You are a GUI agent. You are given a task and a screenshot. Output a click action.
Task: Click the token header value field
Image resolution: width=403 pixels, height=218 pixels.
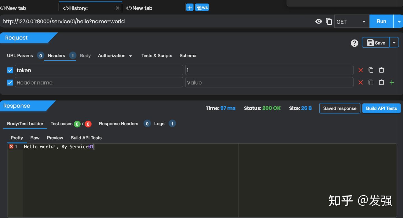269,70
